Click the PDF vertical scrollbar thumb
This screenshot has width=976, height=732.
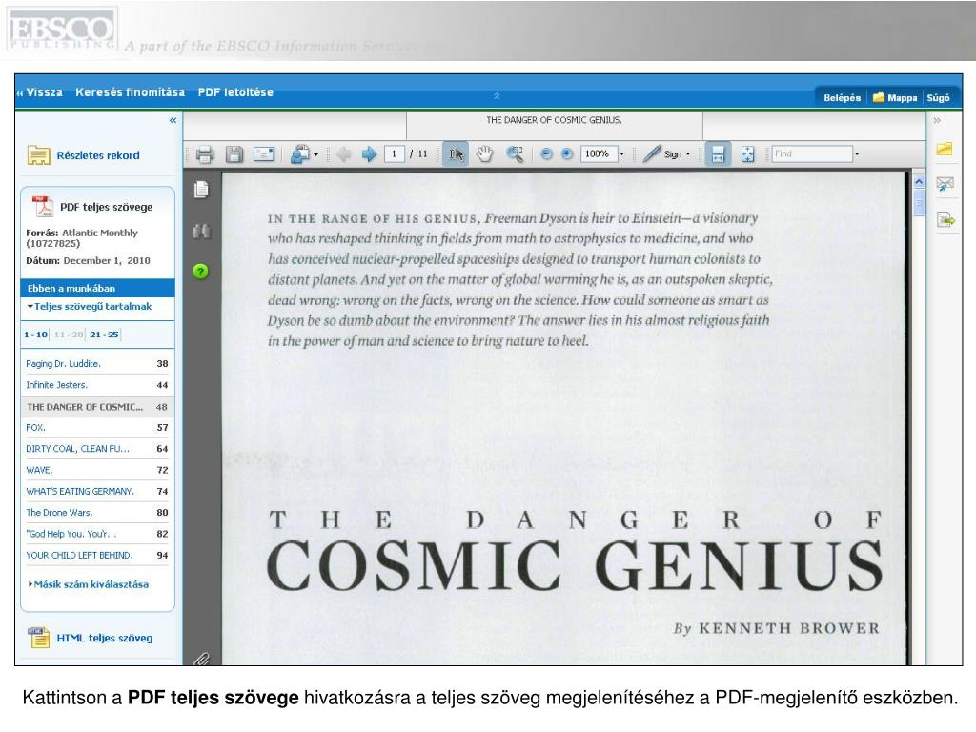[919, 203]
